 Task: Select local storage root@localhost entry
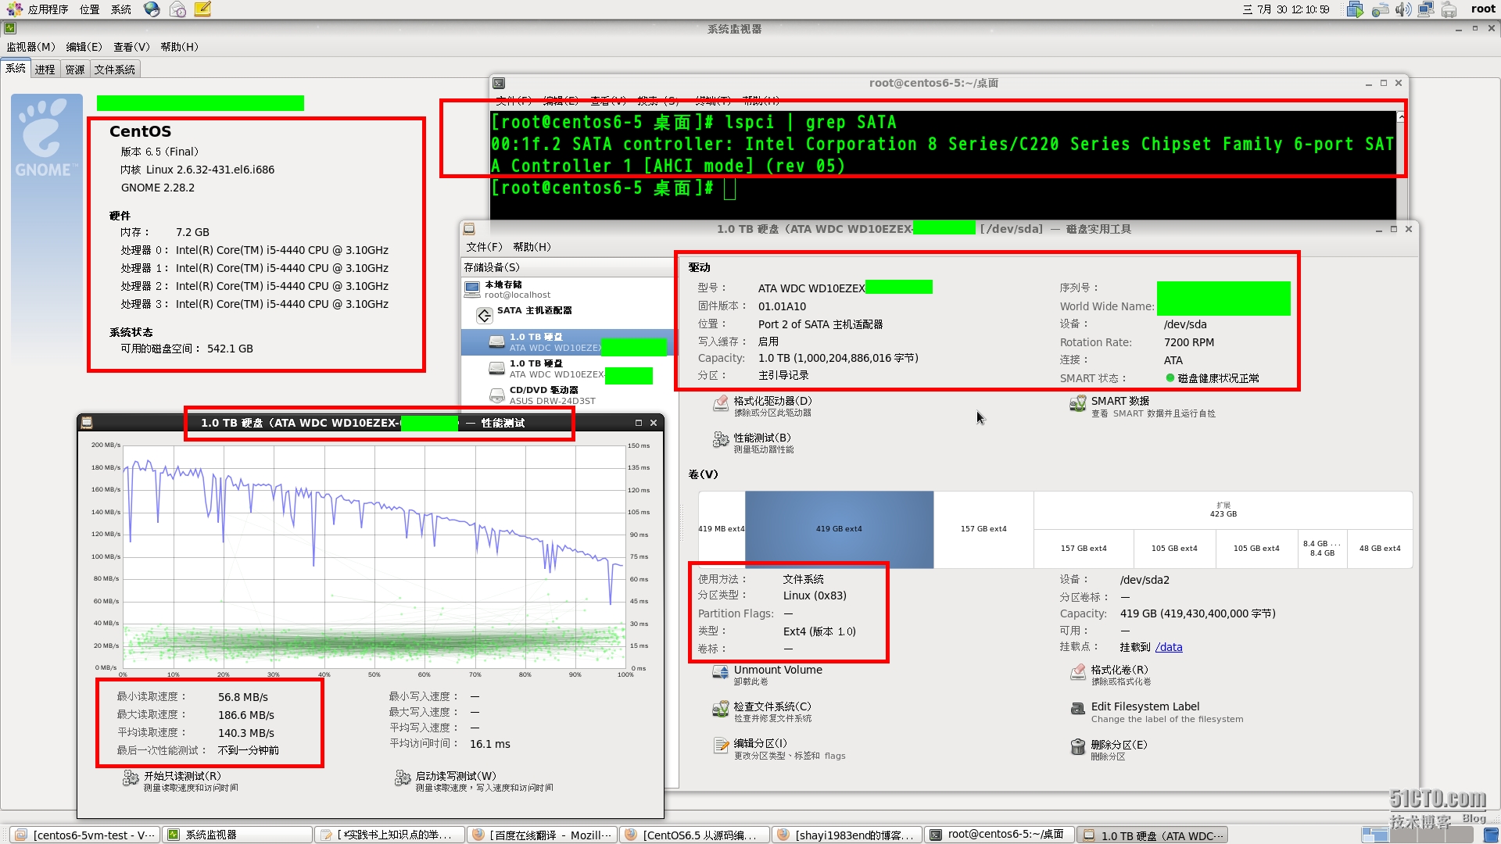point(508,289)
